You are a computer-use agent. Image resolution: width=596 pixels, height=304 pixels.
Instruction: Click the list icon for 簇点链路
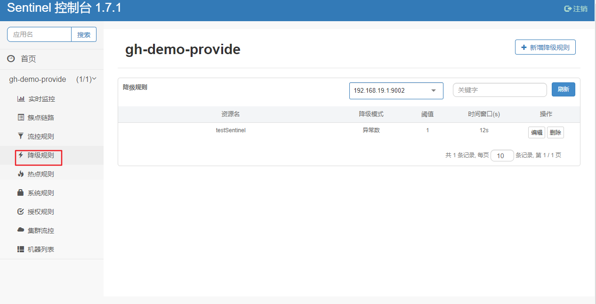(x=21, y=118)
